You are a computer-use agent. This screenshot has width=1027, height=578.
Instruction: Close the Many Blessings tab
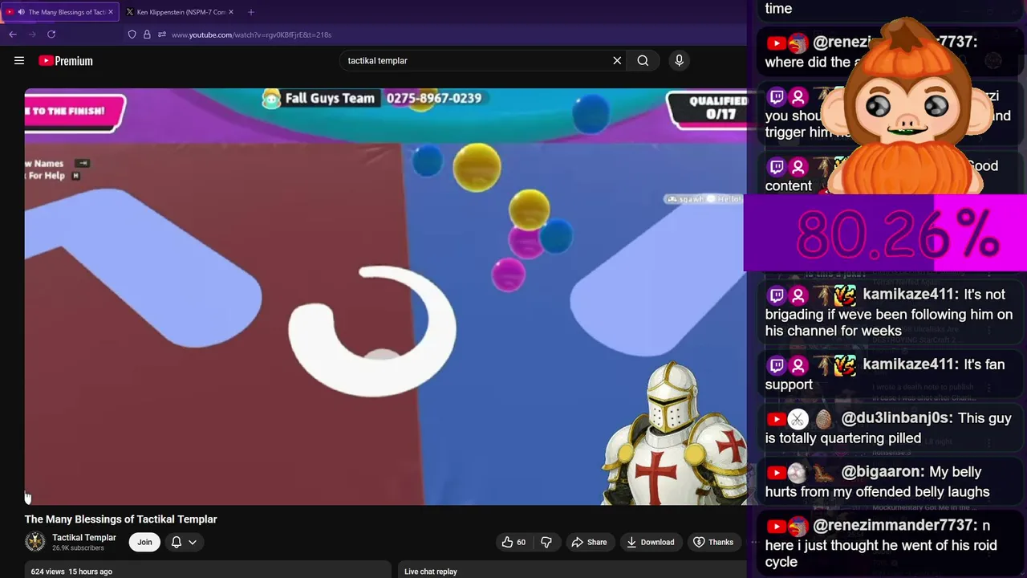[x=111, y=12]
